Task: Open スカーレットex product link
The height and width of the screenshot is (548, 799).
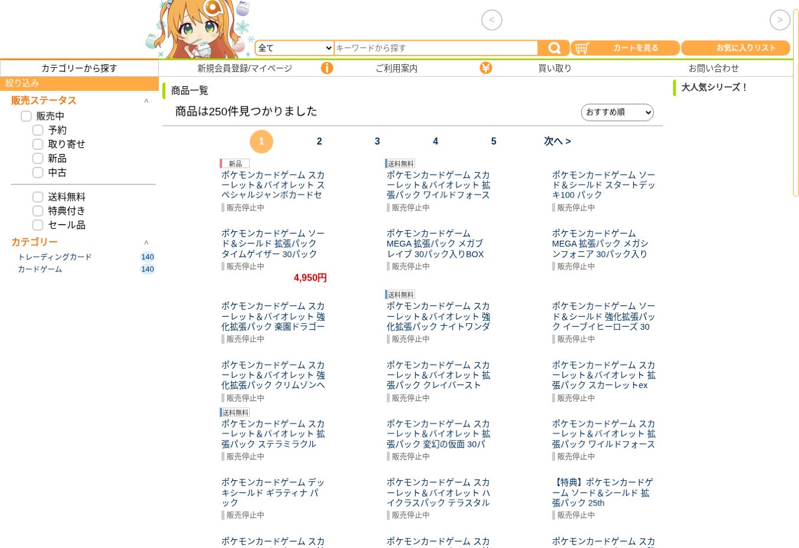Action: (x=604, y=375)
